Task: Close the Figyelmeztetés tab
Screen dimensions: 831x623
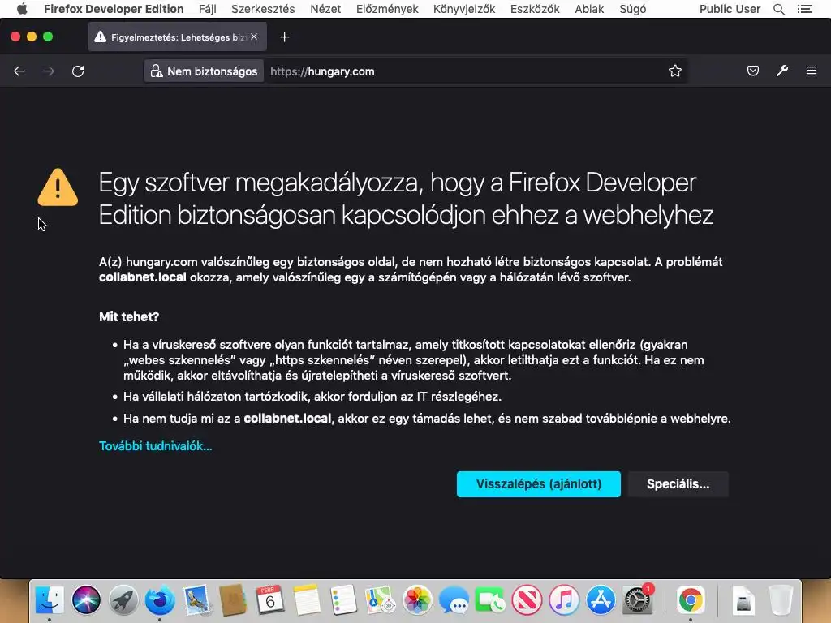Action: [x=254, y=37]
